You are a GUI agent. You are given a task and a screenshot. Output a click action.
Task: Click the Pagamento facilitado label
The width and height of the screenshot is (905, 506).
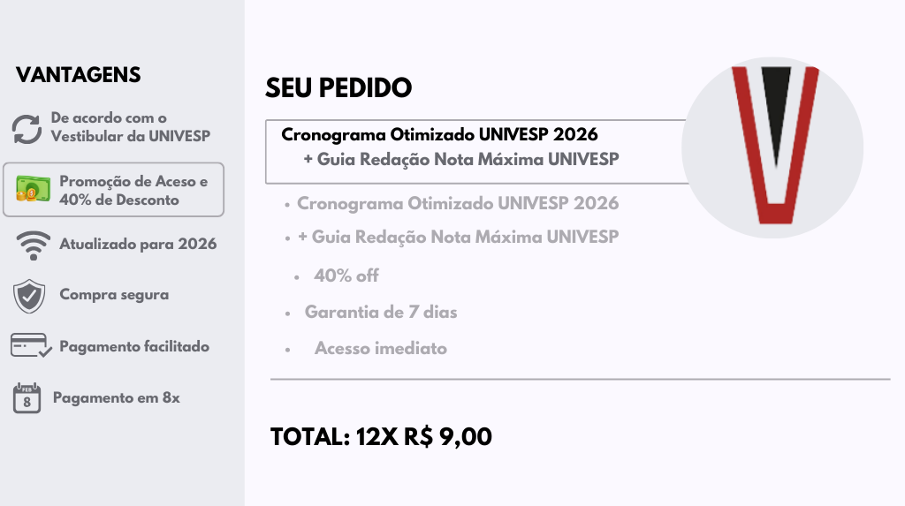[134, 346]
